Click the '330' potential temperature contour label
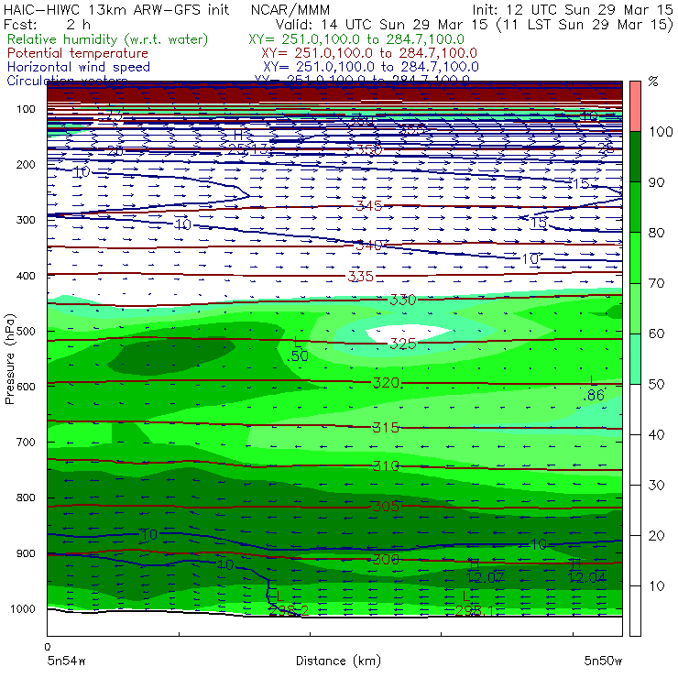Image resolution: width=678 pixels, height=678 pixels. [403, 300]
